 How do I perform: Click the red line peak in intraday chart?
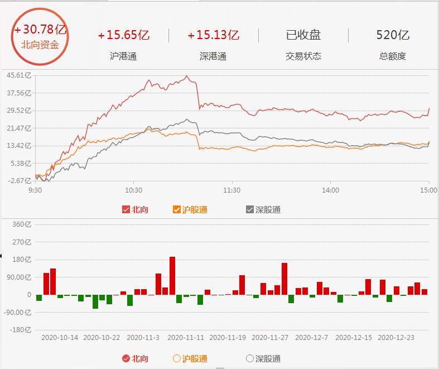click(x=187, y=76)
